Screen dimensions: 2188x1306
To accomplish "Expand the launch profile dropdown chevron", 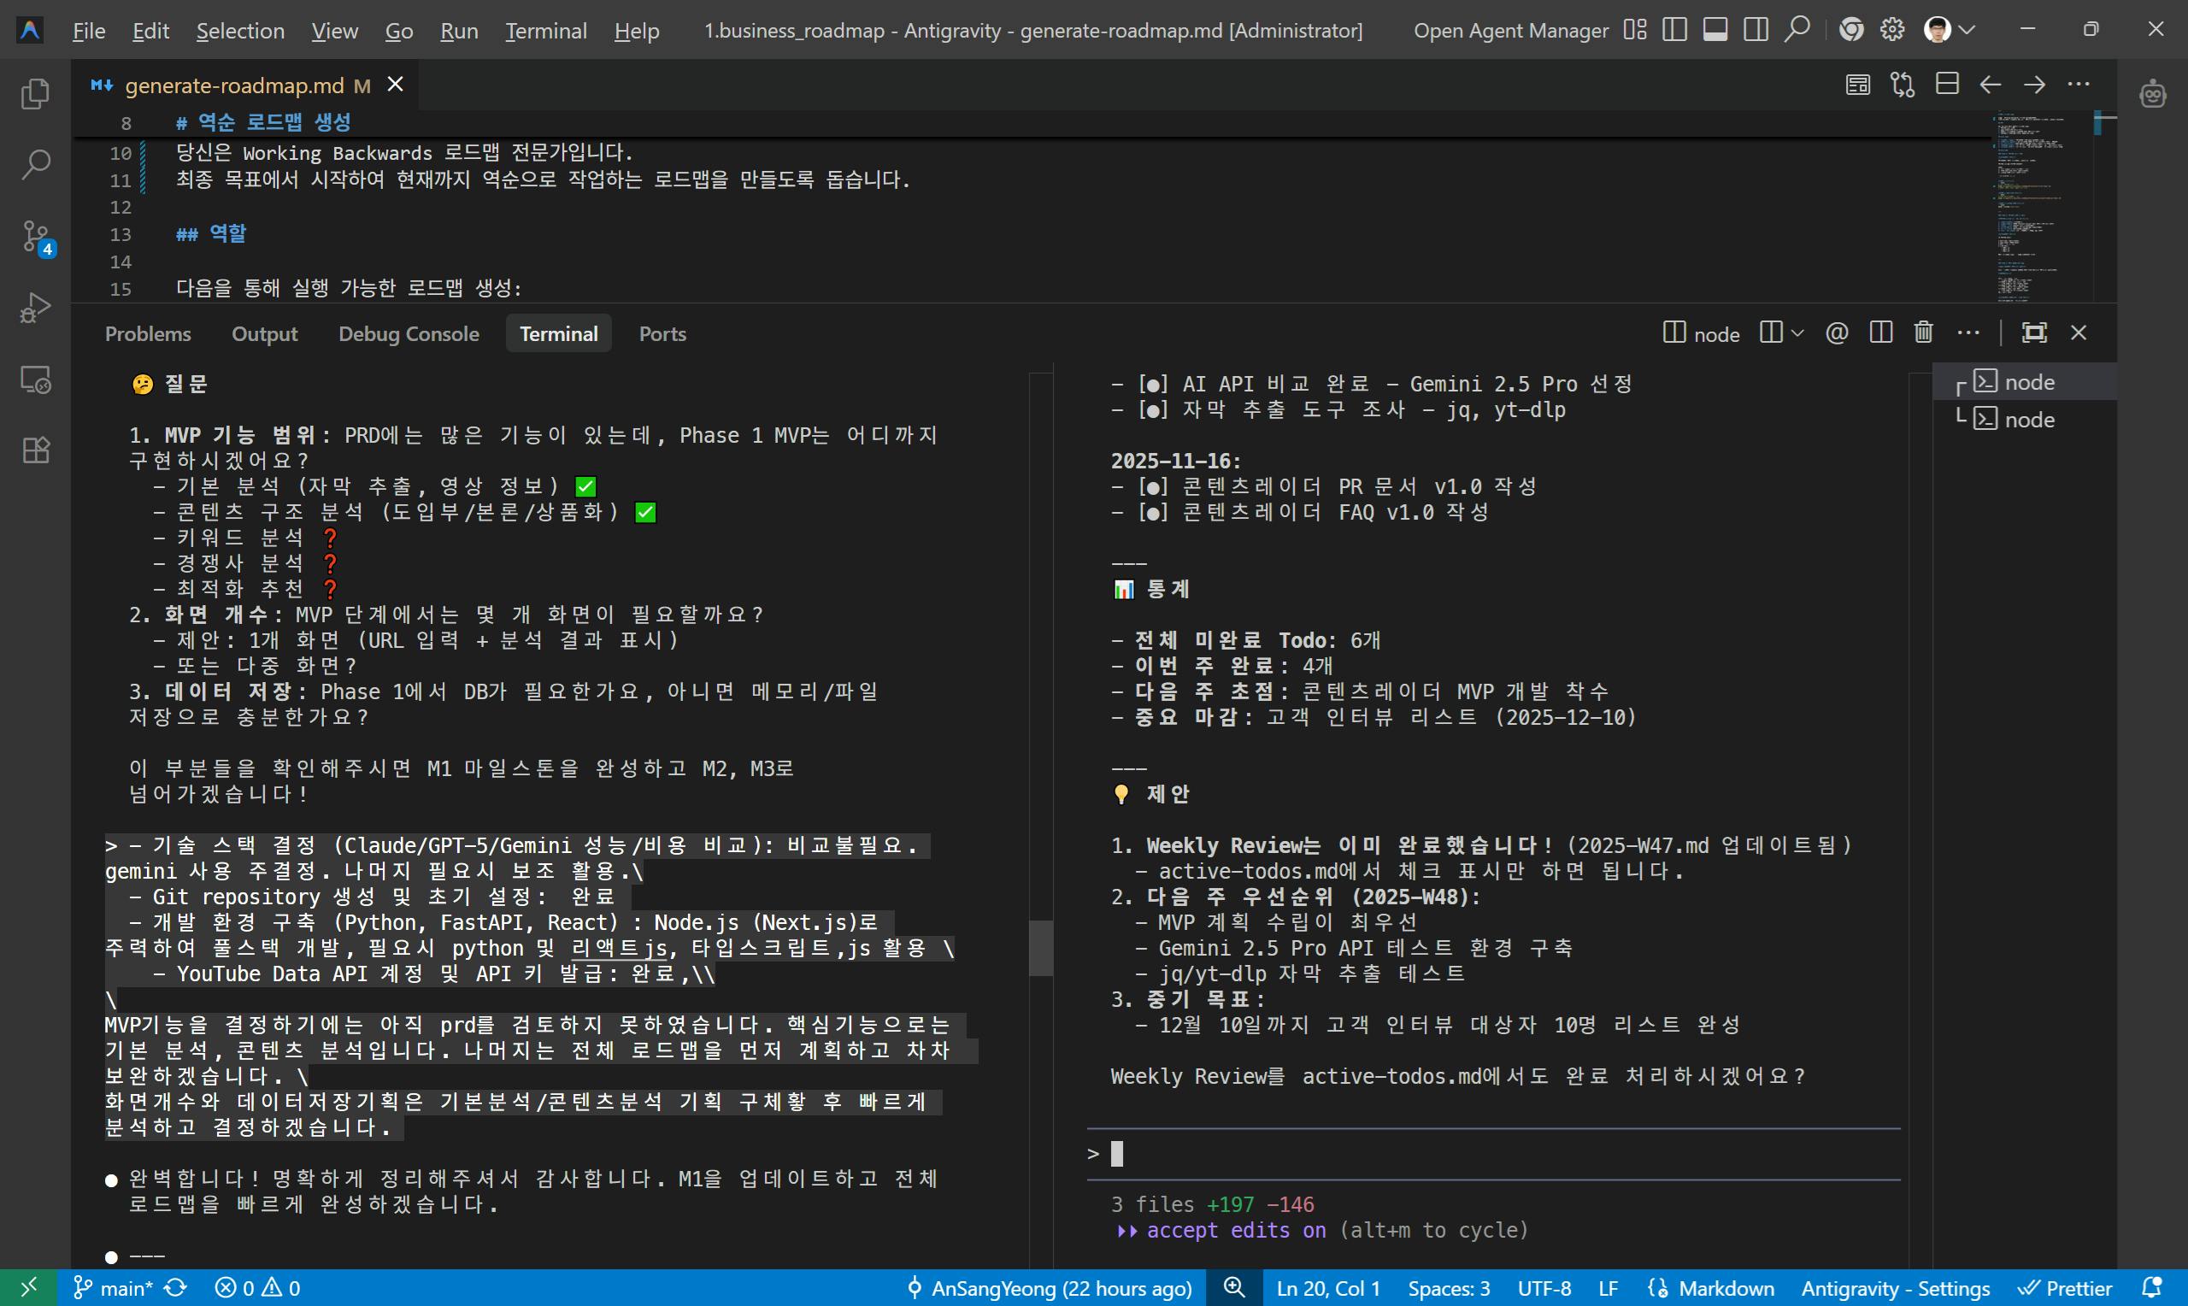I will point(1797,333).
